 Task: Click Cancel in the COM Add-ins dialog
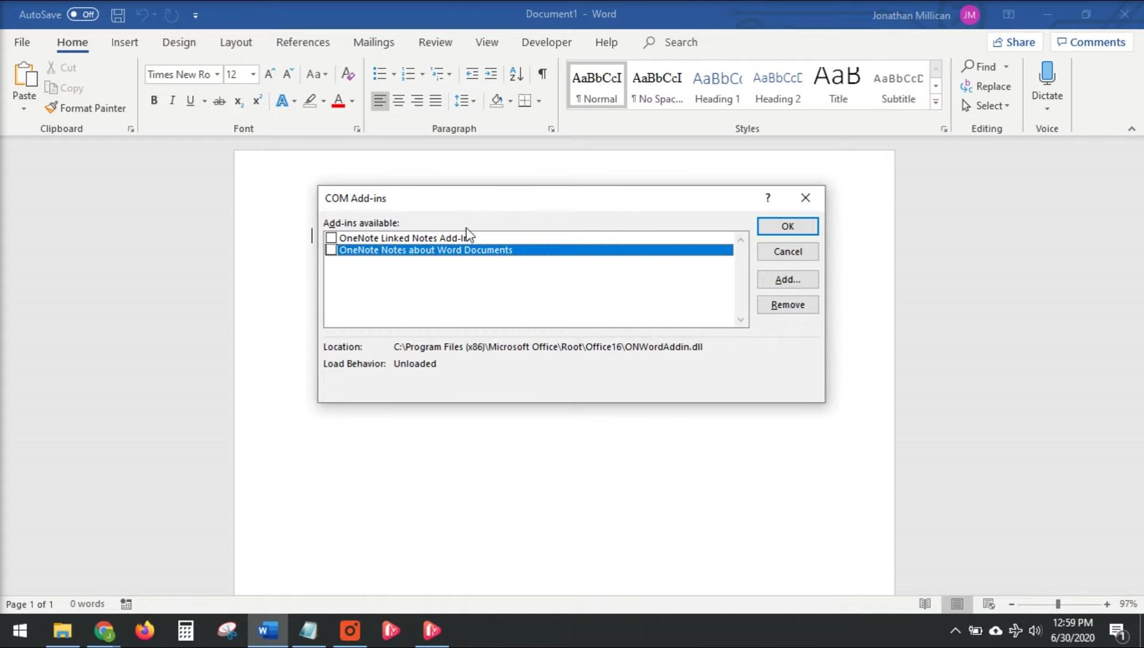pyautogui.click(x=788, y=251)
